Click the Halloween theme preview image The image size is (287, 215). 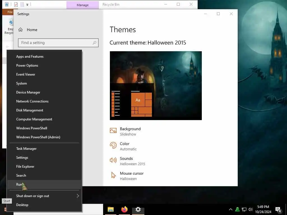(156, 86)
